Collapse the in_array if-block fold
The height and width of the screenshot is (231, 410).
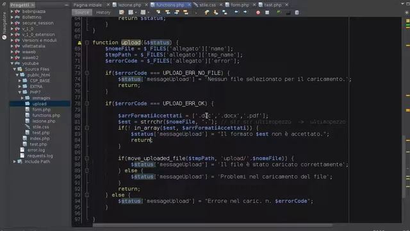87,128
